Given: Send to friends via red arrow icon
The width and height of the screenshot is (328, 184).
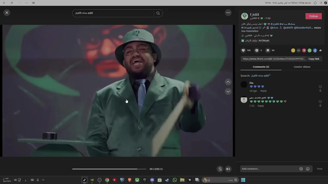Looking at the screenshot, I should pos(304,50).
